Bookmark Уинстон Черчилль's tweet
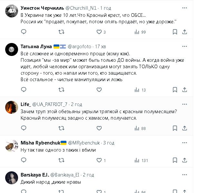The height and width of the screenshot is (193, 199). 175,32
